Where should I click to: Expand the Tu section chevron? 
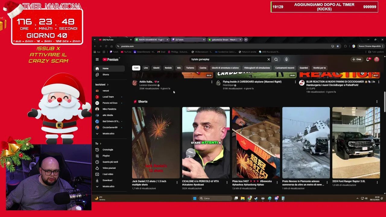[100, 143]
